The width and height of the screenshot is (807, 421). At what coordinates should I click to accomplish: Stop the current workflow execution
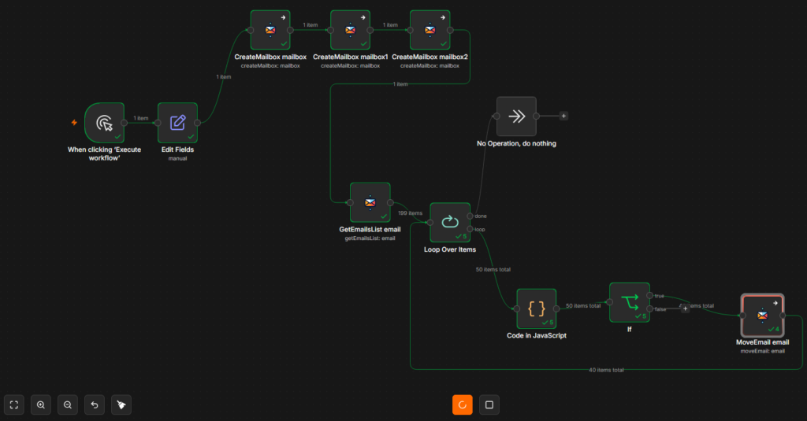pyautogui.click(x=489, y=404)
